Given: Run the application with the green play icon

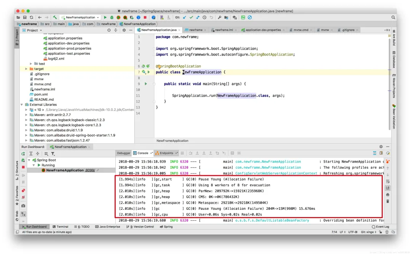Looking at the screenshot, I should click(x=105, y=17).
